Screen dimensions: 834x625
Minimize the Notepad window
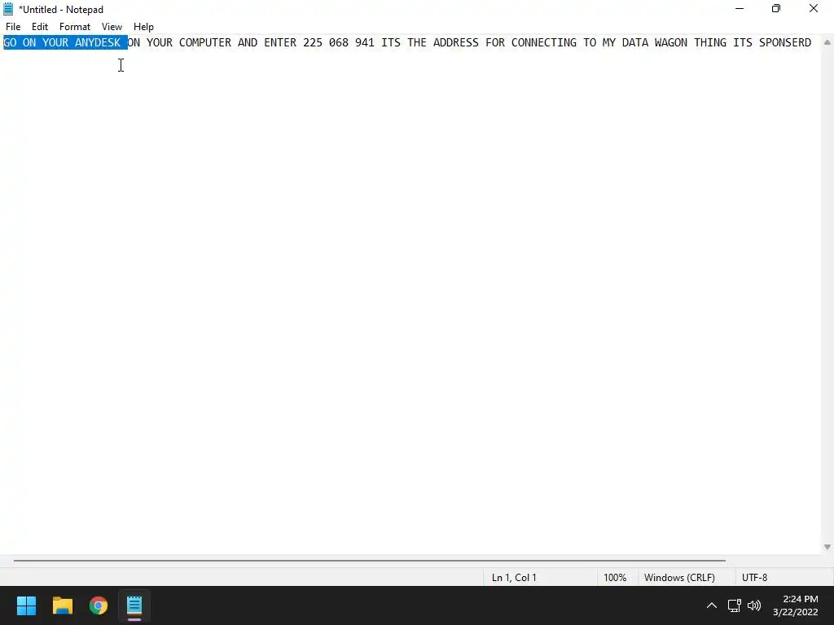pyautogui.click(x=740, y=9)
